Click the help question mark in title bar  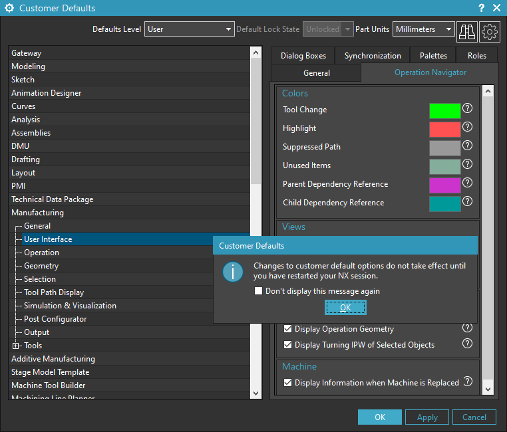click(482, 8)
